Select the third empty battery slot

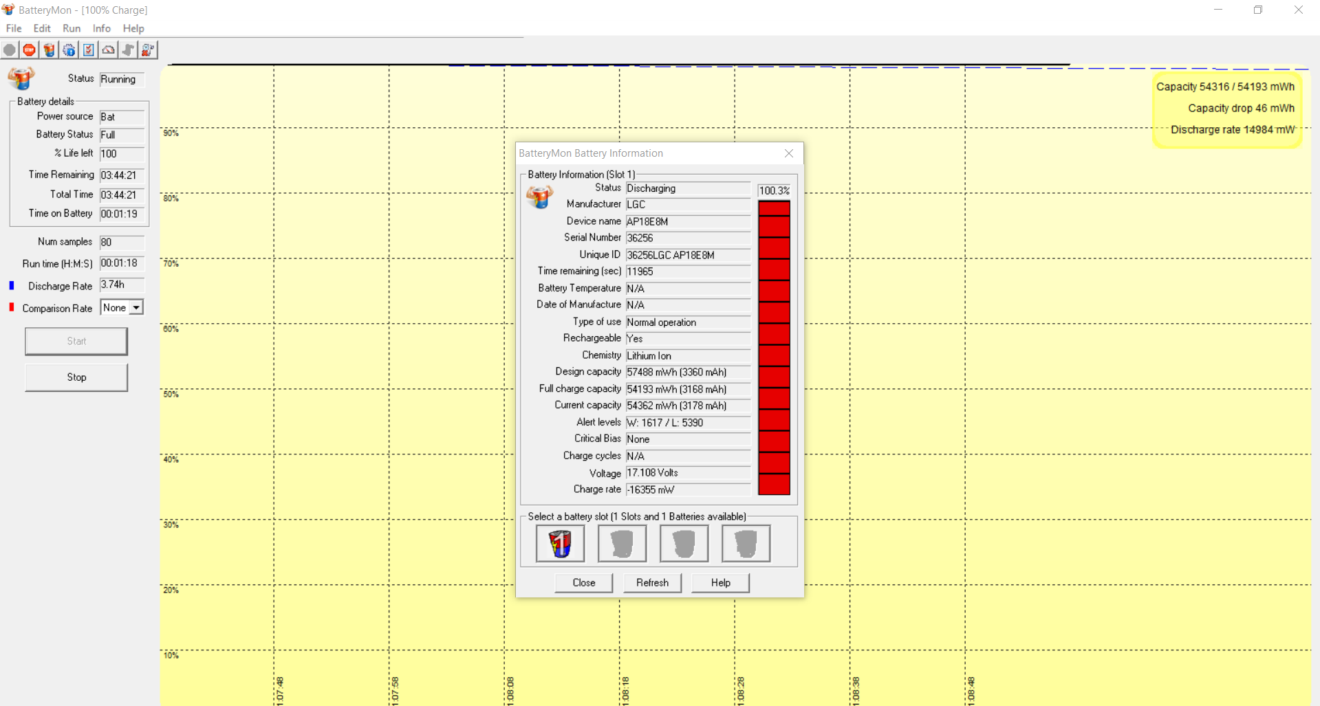coord(684,544)
